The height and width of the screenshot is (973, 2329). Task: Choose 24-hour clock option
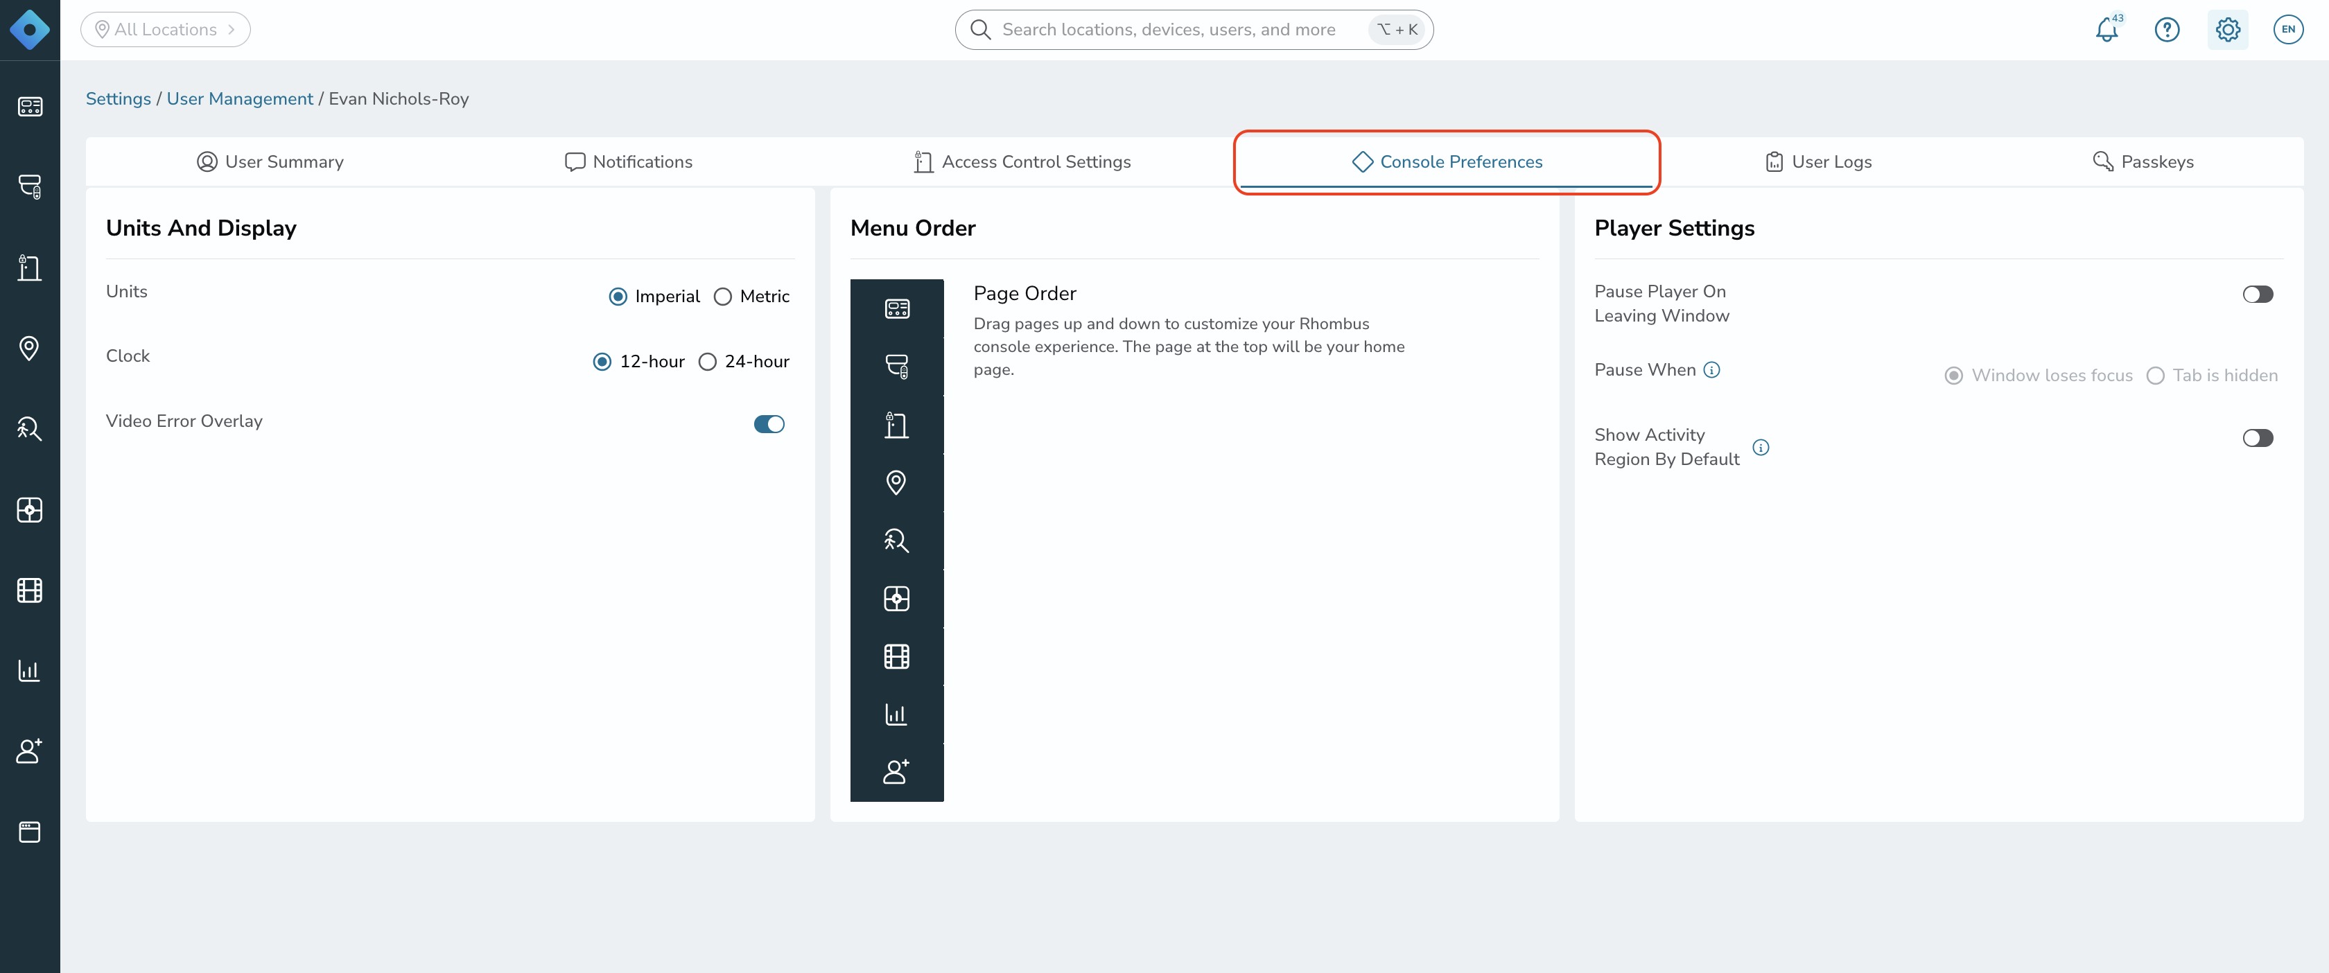(x=708, y=362)
